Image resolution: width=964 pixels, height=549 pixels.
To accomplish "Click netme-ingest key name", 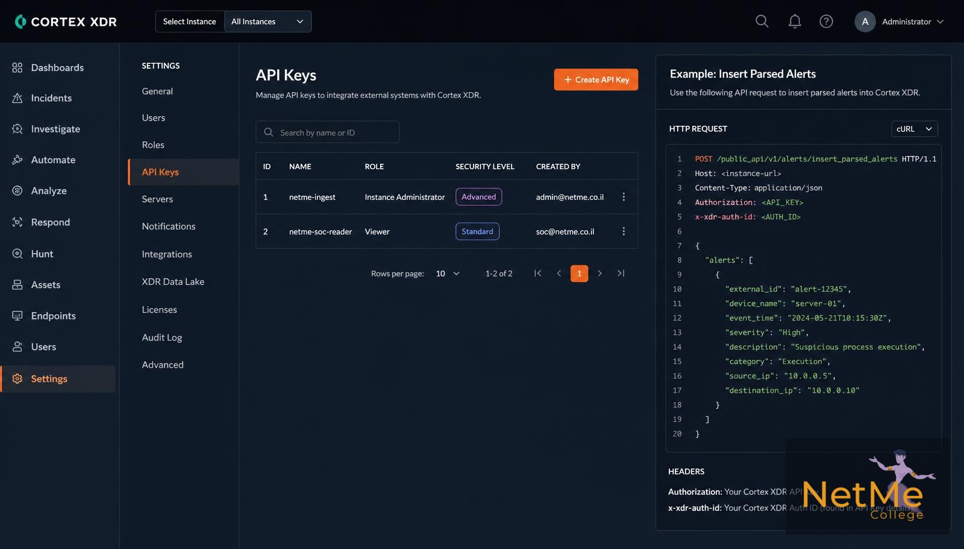I will pyautogui.click(x=312, y=197).
